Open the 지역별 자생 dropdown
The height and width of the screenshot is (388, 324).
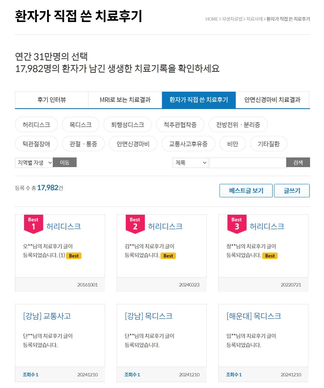pos(34,163)
